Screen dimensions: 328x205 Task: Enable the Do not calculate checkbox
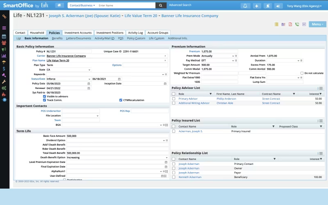point(302,73)
